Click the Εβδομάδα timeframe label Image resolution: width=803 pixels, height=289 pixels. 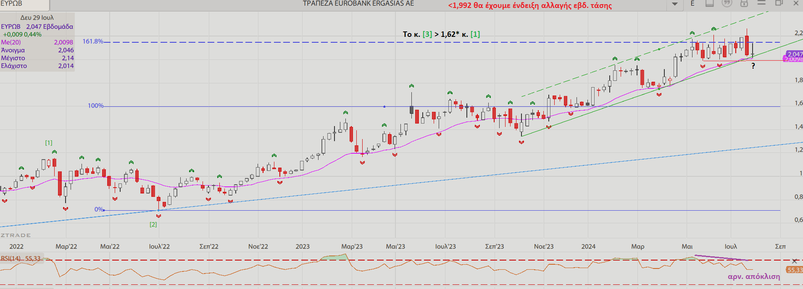point(58,26)
